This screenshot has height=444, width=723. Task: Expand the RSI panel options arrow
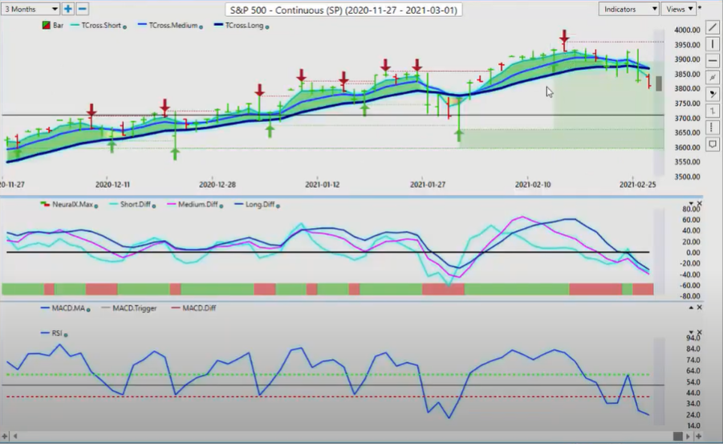pos(691,332)
